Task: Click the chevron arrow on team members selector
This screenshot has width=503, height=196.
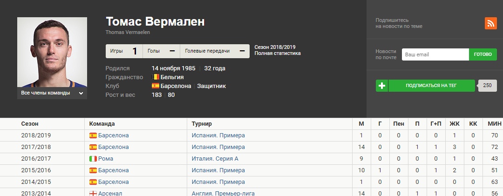Action: 81,93
